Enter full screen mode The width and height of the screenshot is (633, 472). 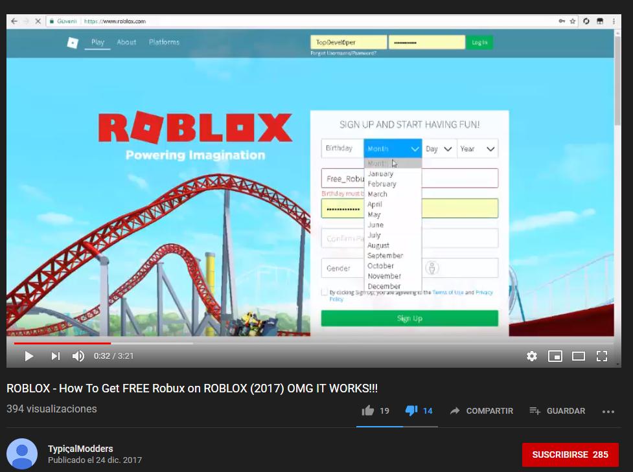(x=602, y=356)
